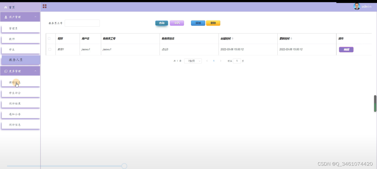
Task: Open the 测评结果 menu item
Action: pyautogui.click(x=21, y=104)
